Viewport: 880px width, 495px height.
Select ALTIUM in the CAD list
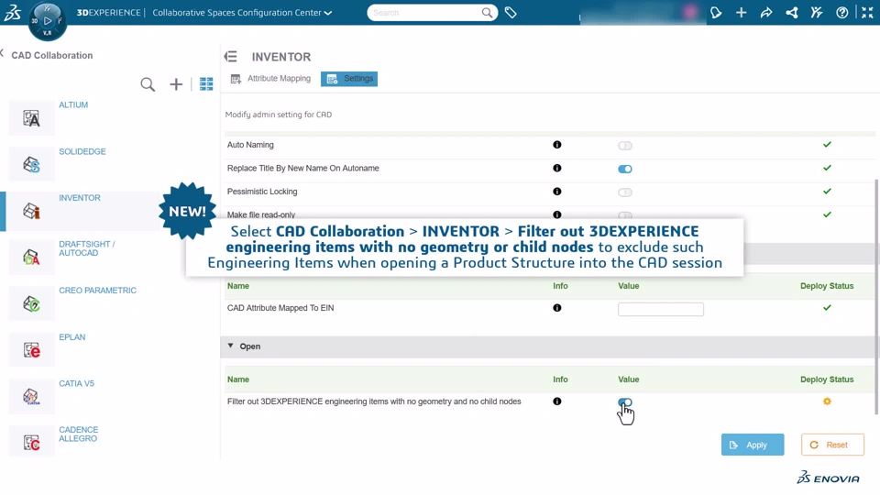(73, 104)
